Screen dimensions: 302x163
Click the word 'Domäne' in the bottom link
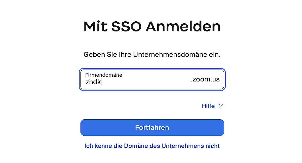tap(135, 146)
